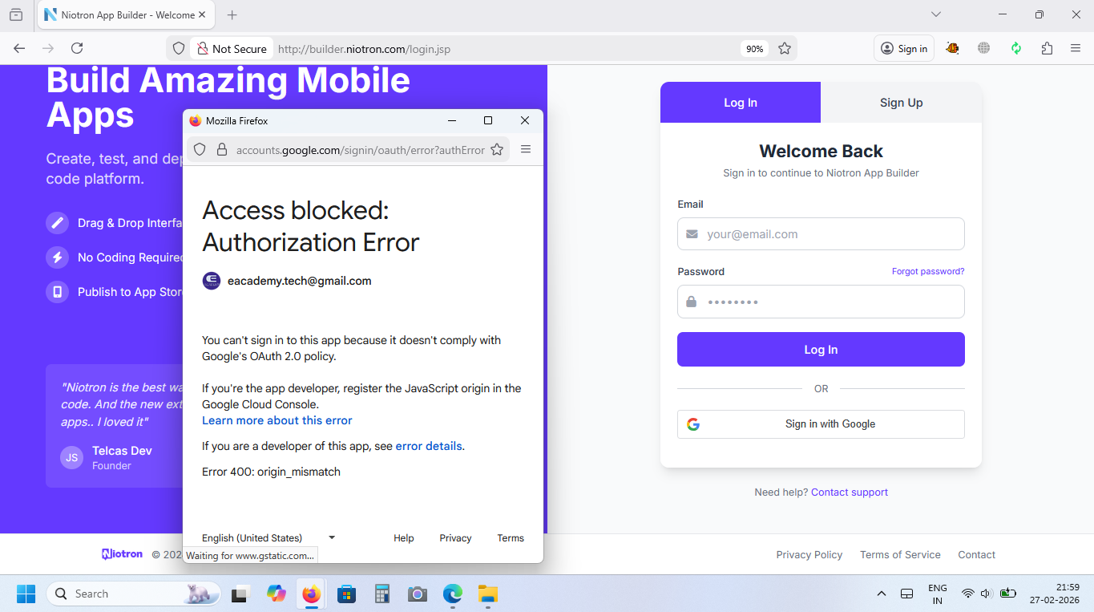
Task: Open the Firefox extensions puzzle icon
Action: point(1047,48)
